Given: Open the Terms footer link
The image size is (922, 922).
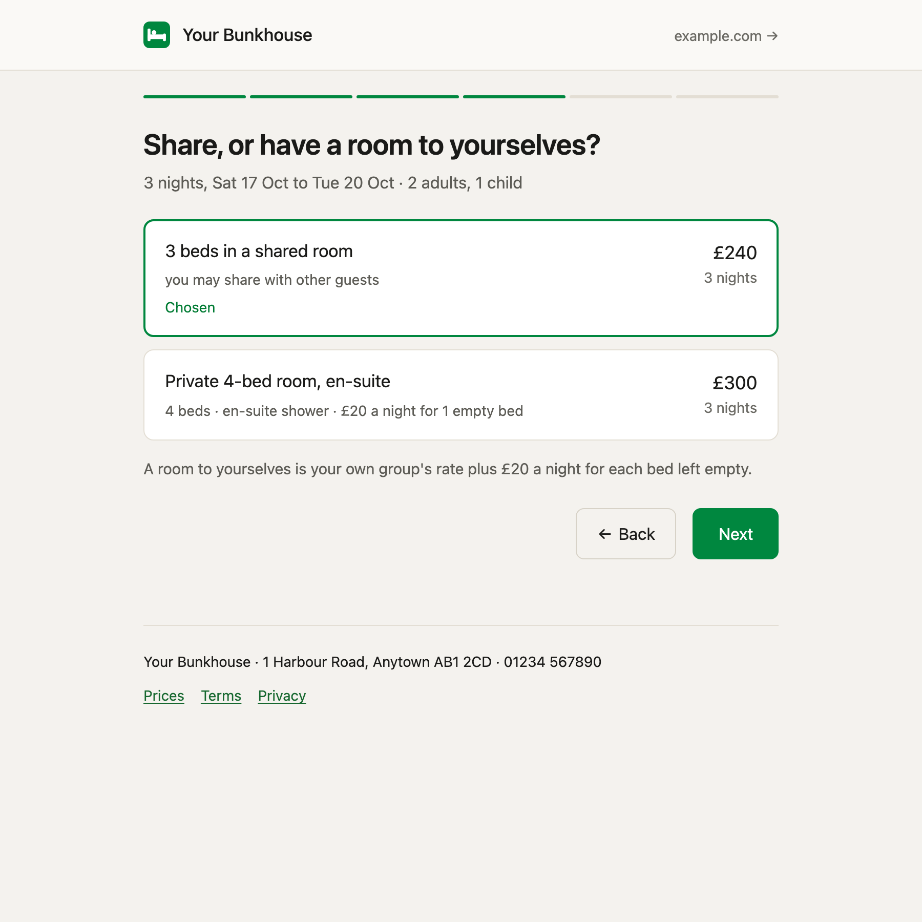Looking at the screenshot, I should (221, 696).
